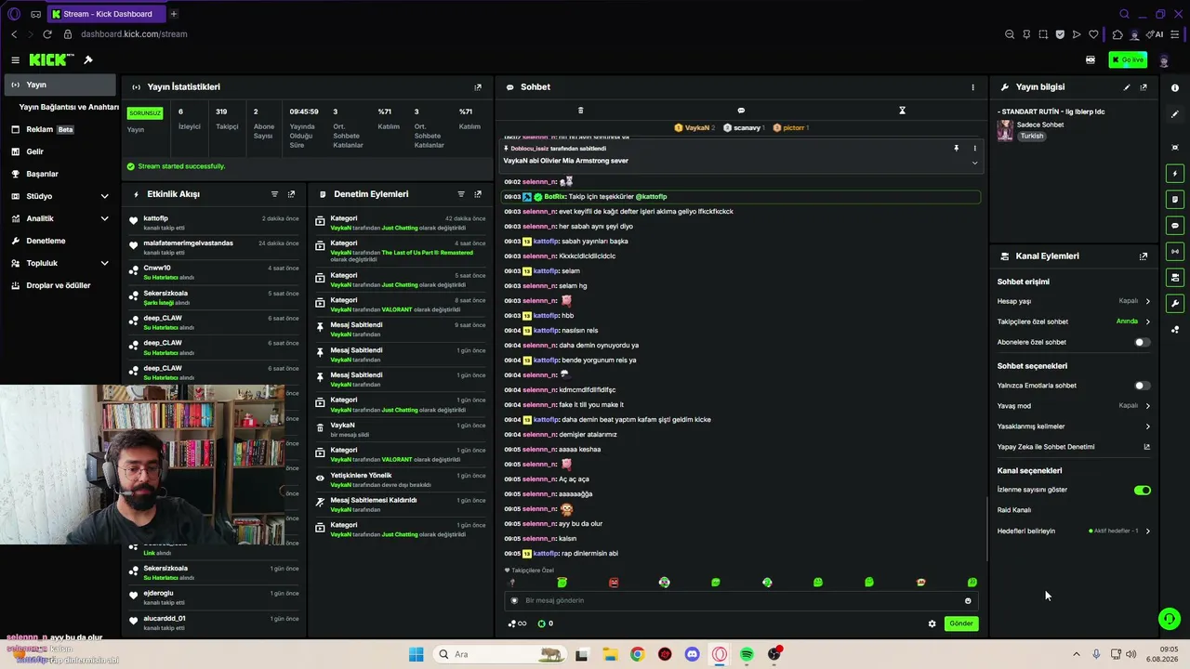Click the Go live button
Viewport: 1190px width, 669px height.
[x=1128, y=59]
